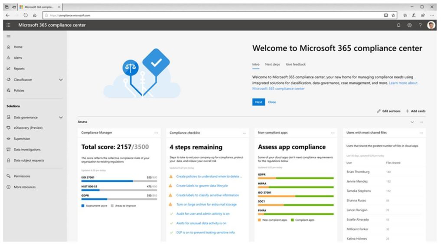Open Policies in sidebar
444x249 pixels.
[x=19, y=91]
